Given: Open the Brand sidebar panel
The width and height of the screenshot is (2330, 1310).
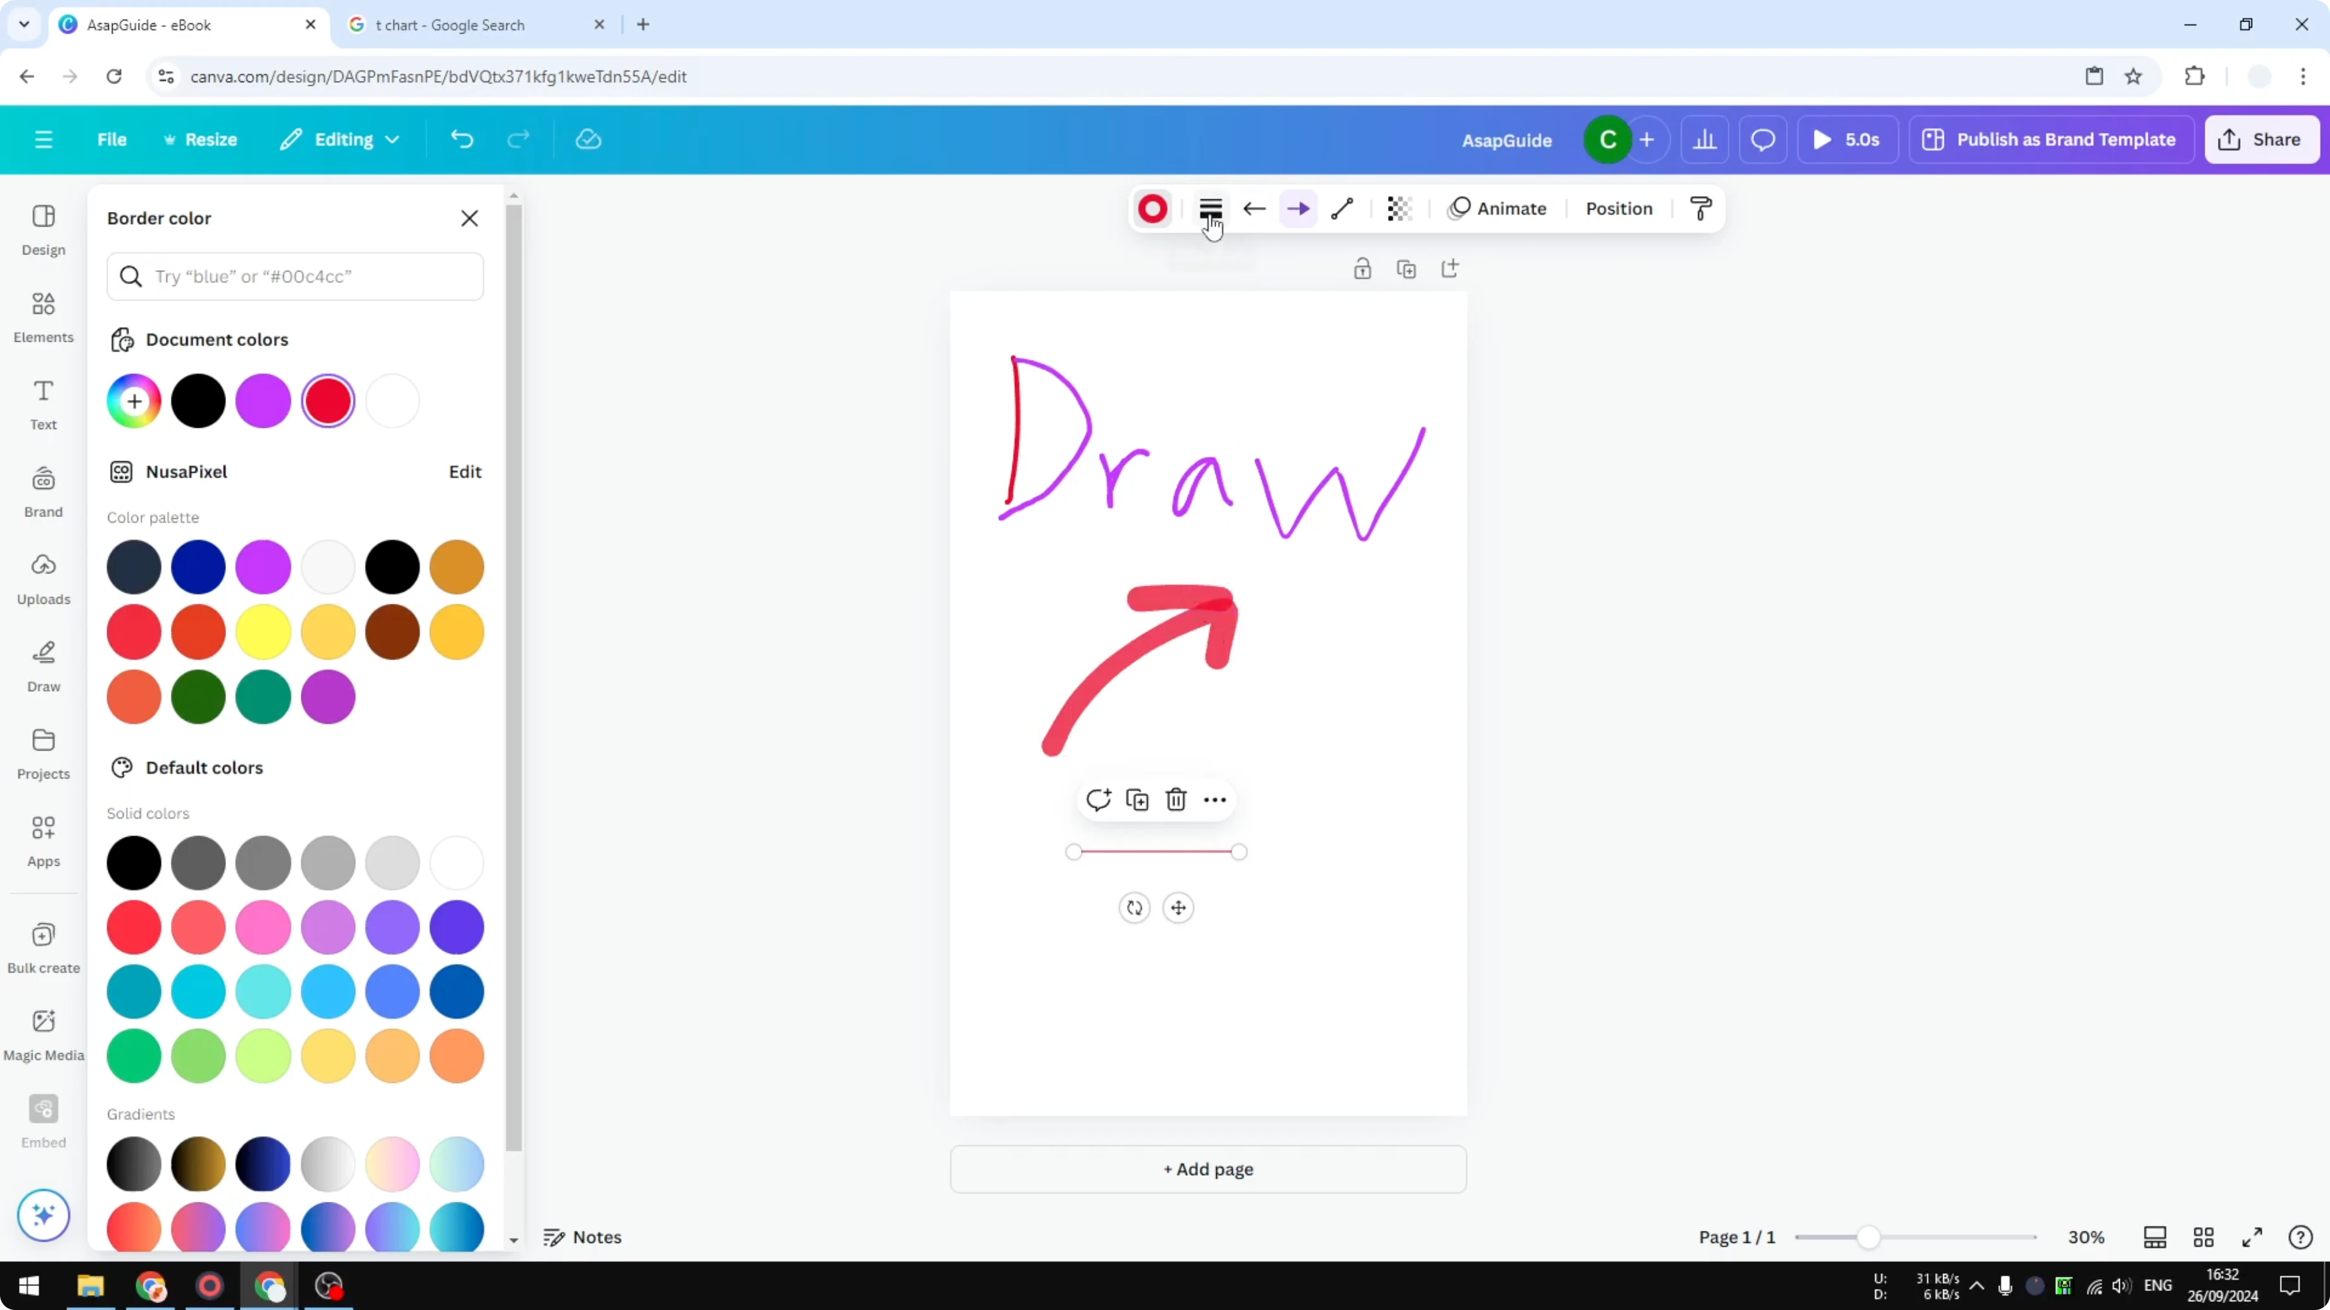Looking at the screenshot, I should 44,492.
